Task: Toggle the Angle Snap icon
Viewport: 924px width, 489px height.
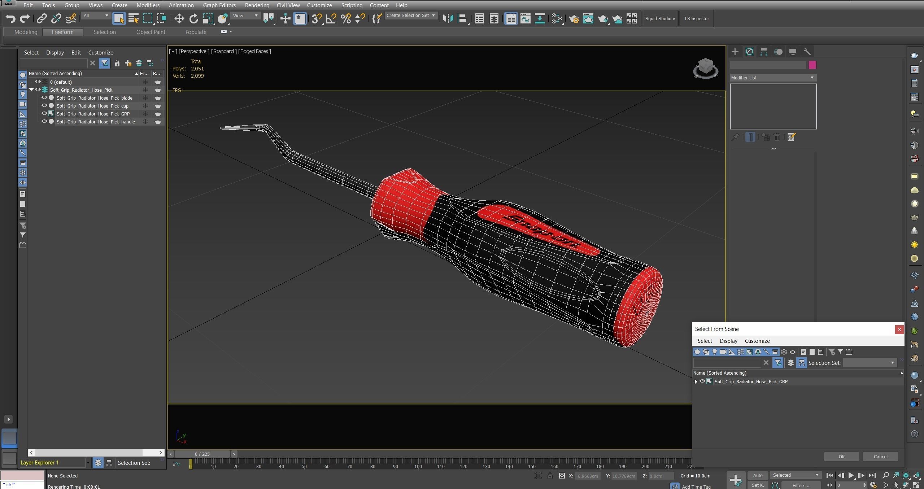Action: (x=331, y=18)
